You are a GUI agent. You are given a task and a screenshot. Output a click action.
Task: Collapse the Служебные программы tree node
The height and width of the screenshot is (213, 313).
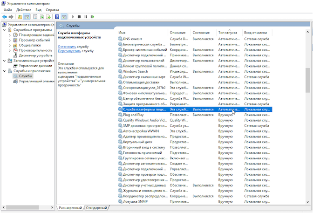pyautogui.click(x=4, y=30)
